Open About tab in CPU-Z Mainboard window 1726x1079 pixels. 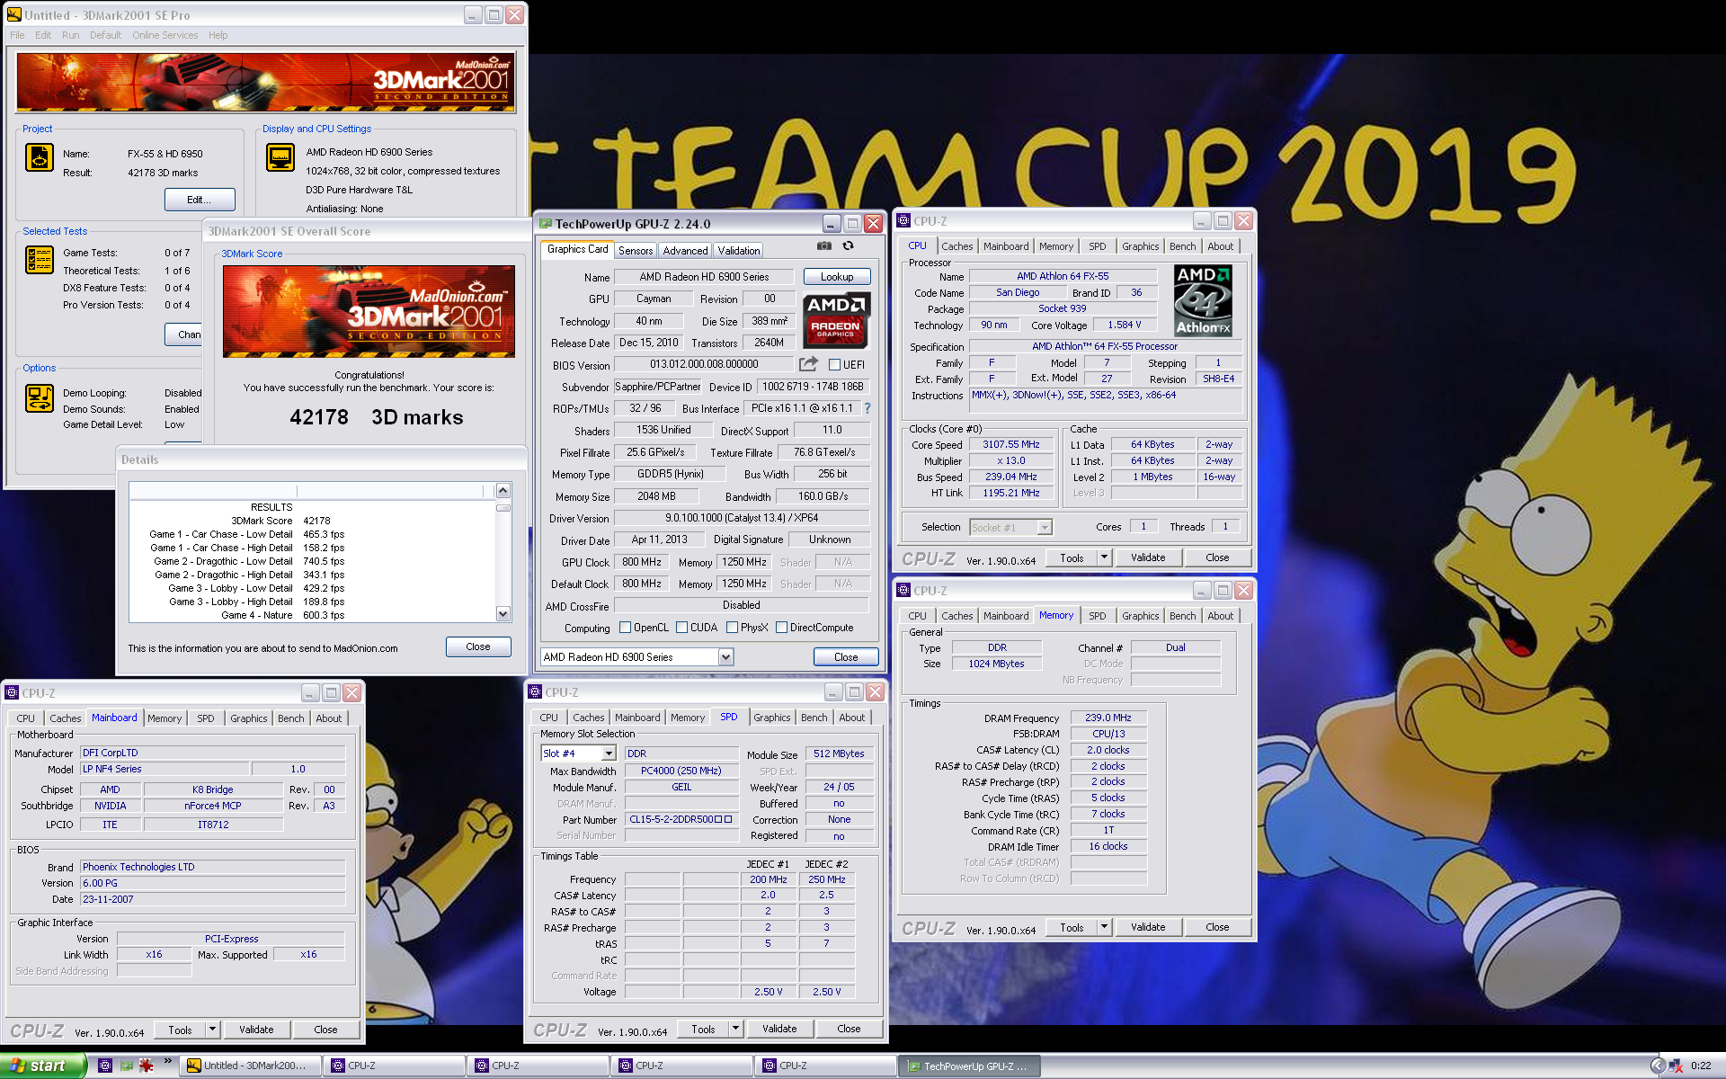(x=328, y=718)
